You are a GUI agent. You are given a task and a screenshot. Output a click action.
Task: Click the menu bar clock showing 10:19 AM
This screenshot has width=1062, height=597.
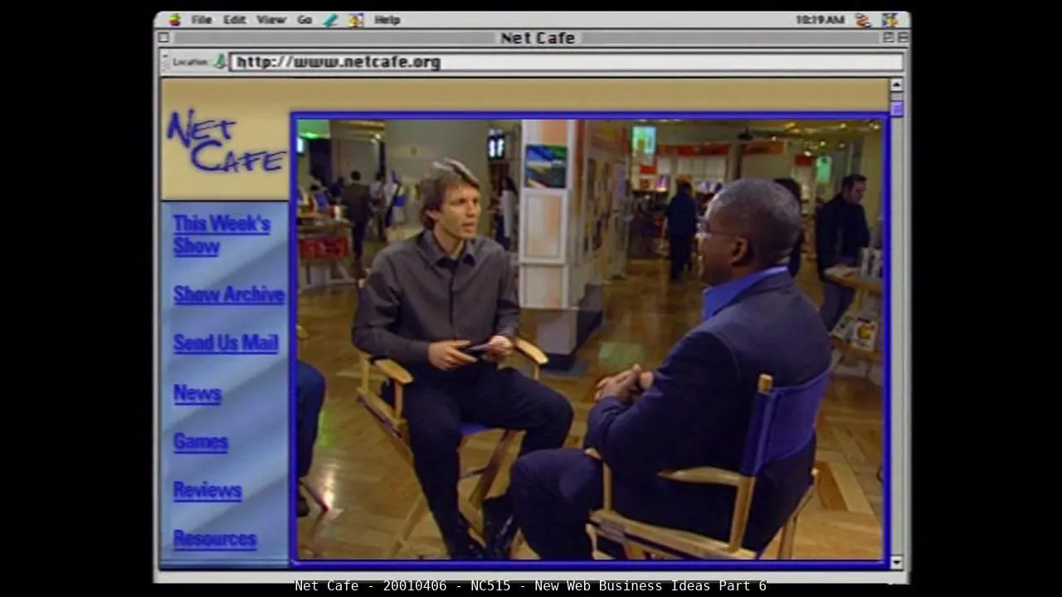820,20
